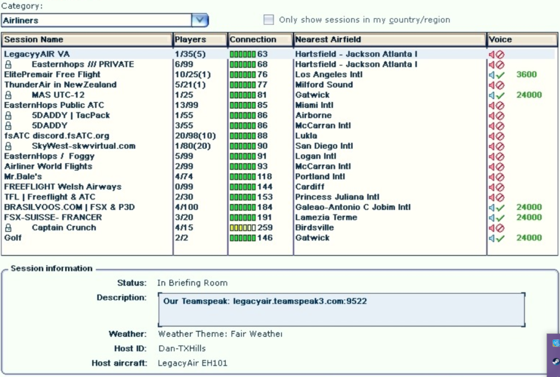Sort by Nearest Airfield column header
560x377 pixels.
[x=390, y=39]
